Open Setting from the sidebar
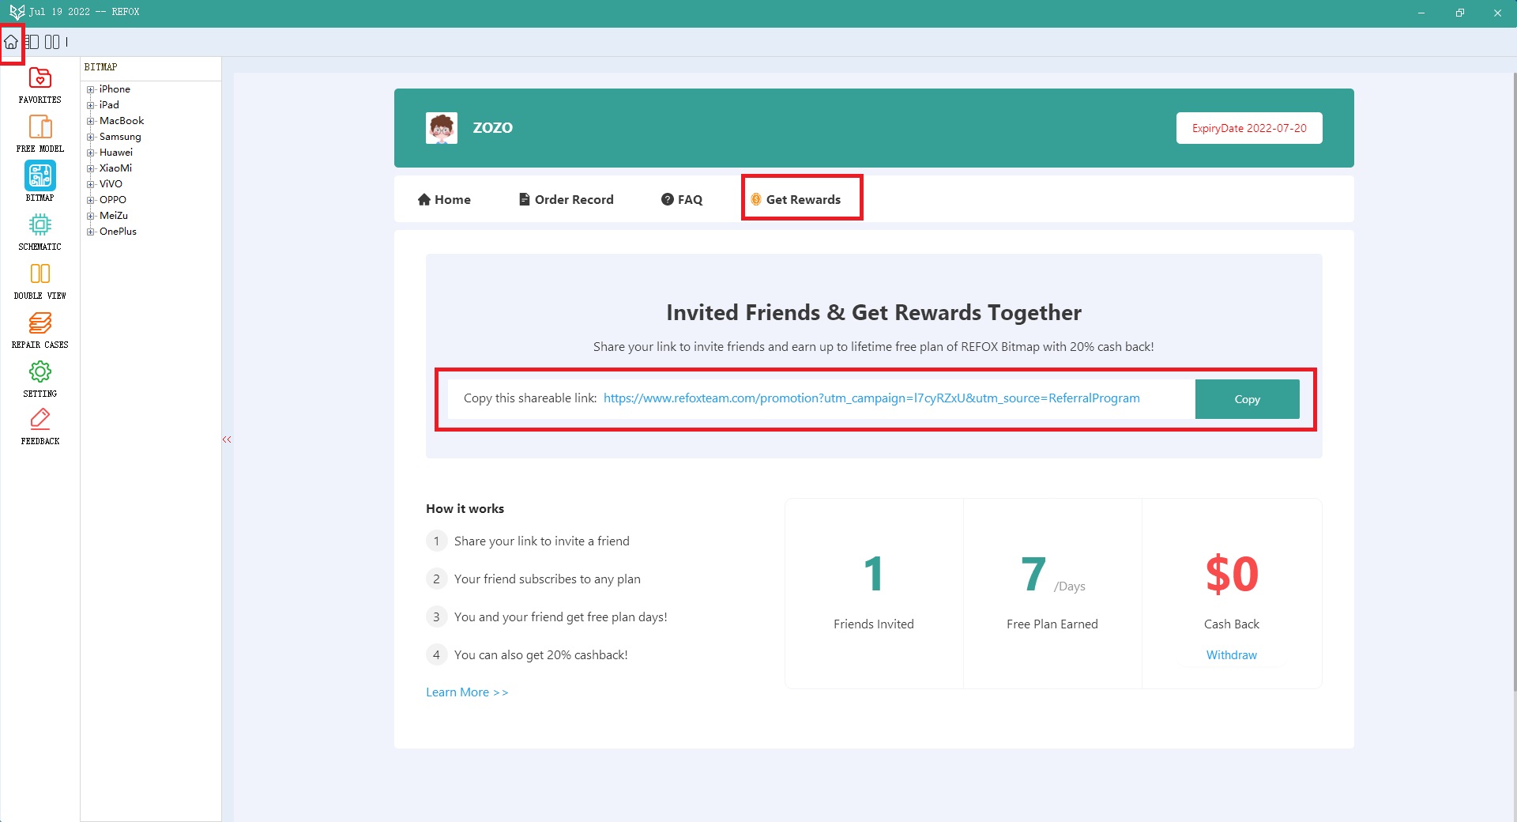Image resolution: width=1517 pixels, height=822 pixels. (40, 379)
